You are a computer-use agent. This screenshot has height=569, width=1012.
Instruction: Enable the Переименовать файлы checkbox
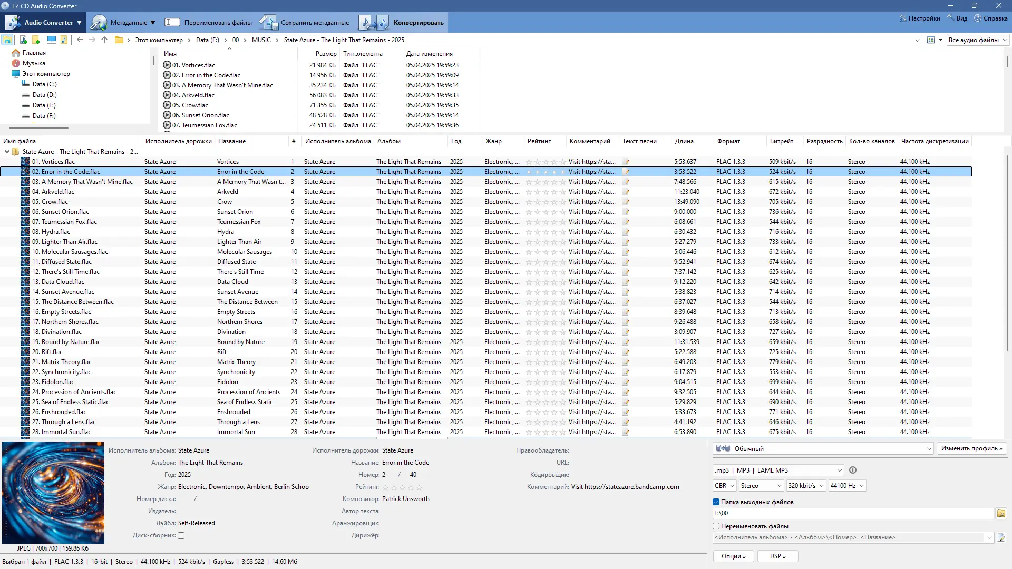coord(716,526)
